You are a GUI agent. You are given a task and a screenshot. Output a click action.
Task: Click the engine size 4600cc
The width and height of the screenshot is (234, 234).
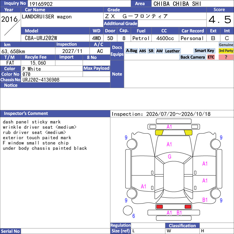165,38
